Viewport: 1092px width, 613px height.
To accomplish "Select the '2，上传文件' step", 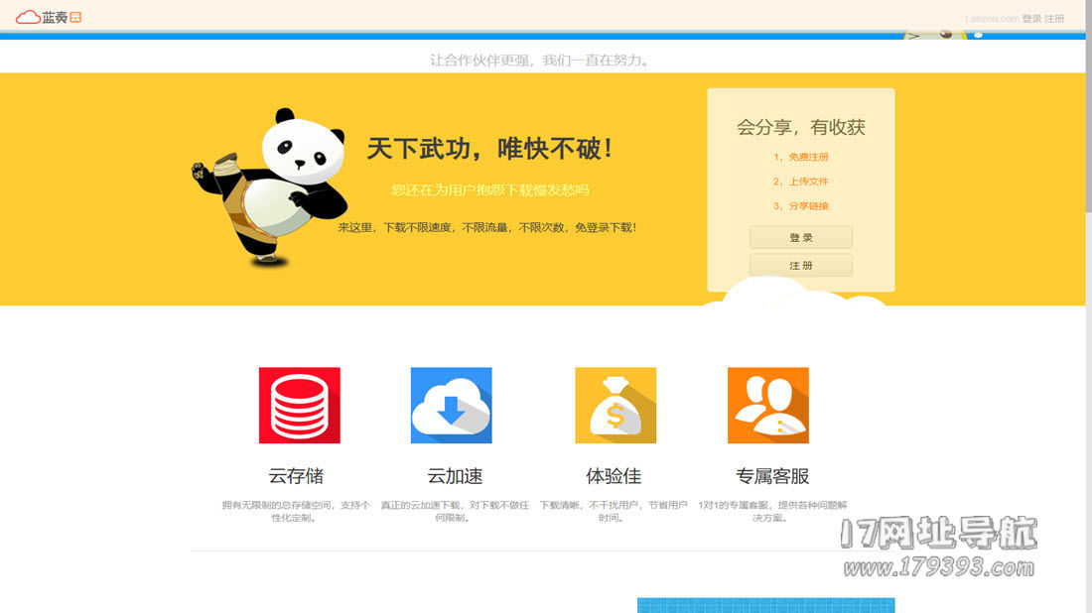I will tap(800, 182).
